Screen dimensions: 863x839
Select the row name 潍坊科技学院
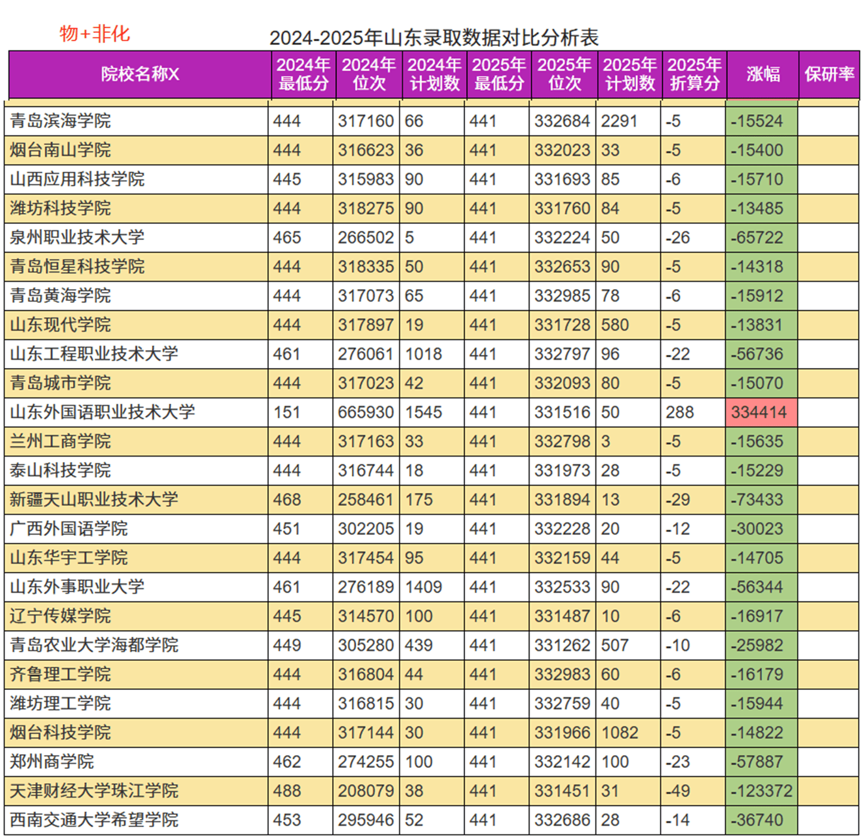click(x=60, y=208)
